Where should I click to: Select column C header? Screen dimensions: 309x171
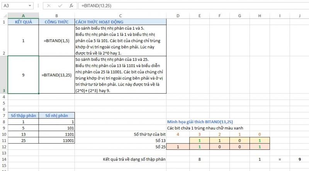coord(120,15)
